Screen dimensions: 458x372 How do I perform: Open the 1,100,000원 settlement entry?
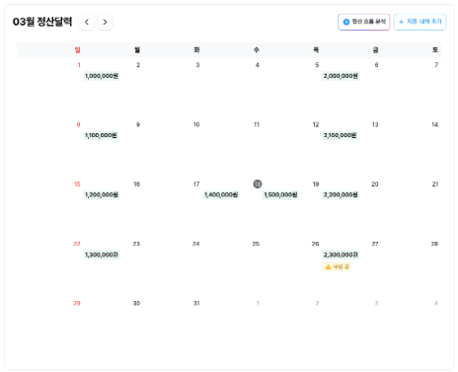[x=101, y=135]
